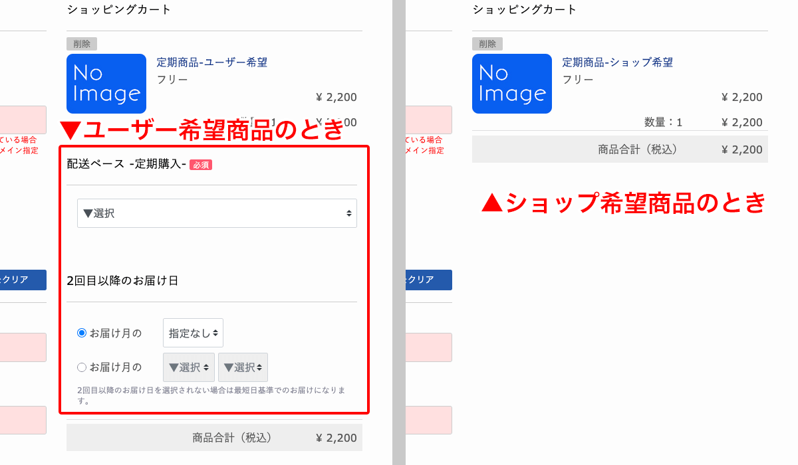Image resolution: width=798 pixels, height=465 pixels.
Task: Select the お届け月の radio beside two ▼選択 dropdowns
Action: [x=82, y=367]
